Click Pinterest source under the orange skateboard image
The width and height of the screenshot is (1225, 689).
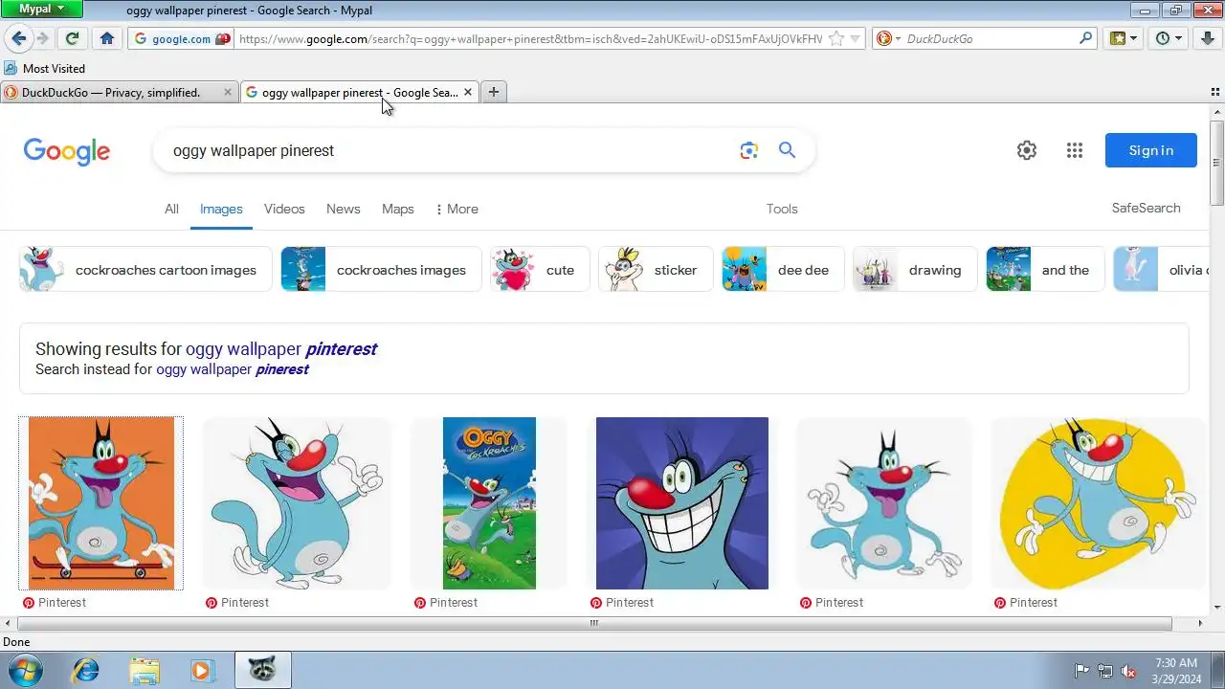(55, 603)
